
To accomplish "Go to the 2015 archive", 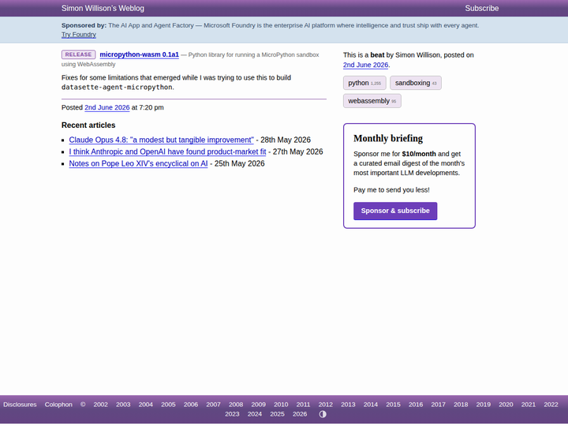I will coord(393,404).
